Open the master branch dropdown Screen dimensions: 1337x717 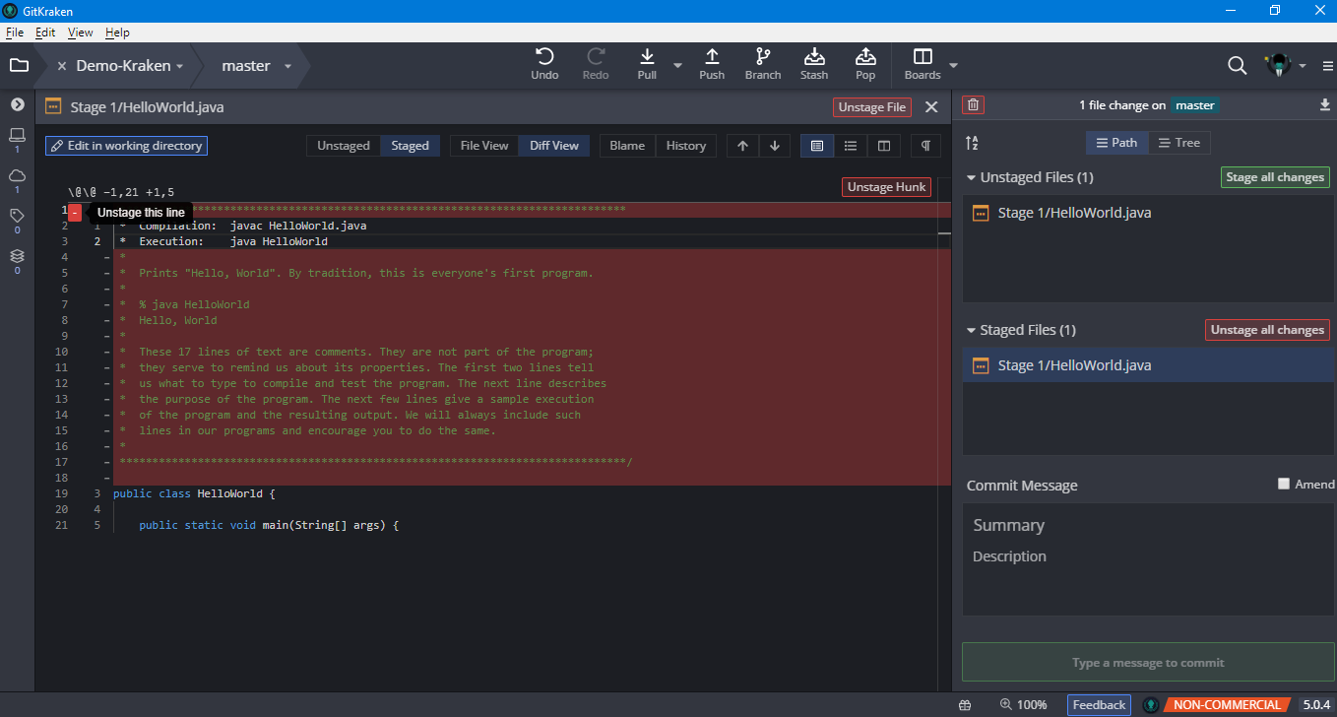[288, 67]
